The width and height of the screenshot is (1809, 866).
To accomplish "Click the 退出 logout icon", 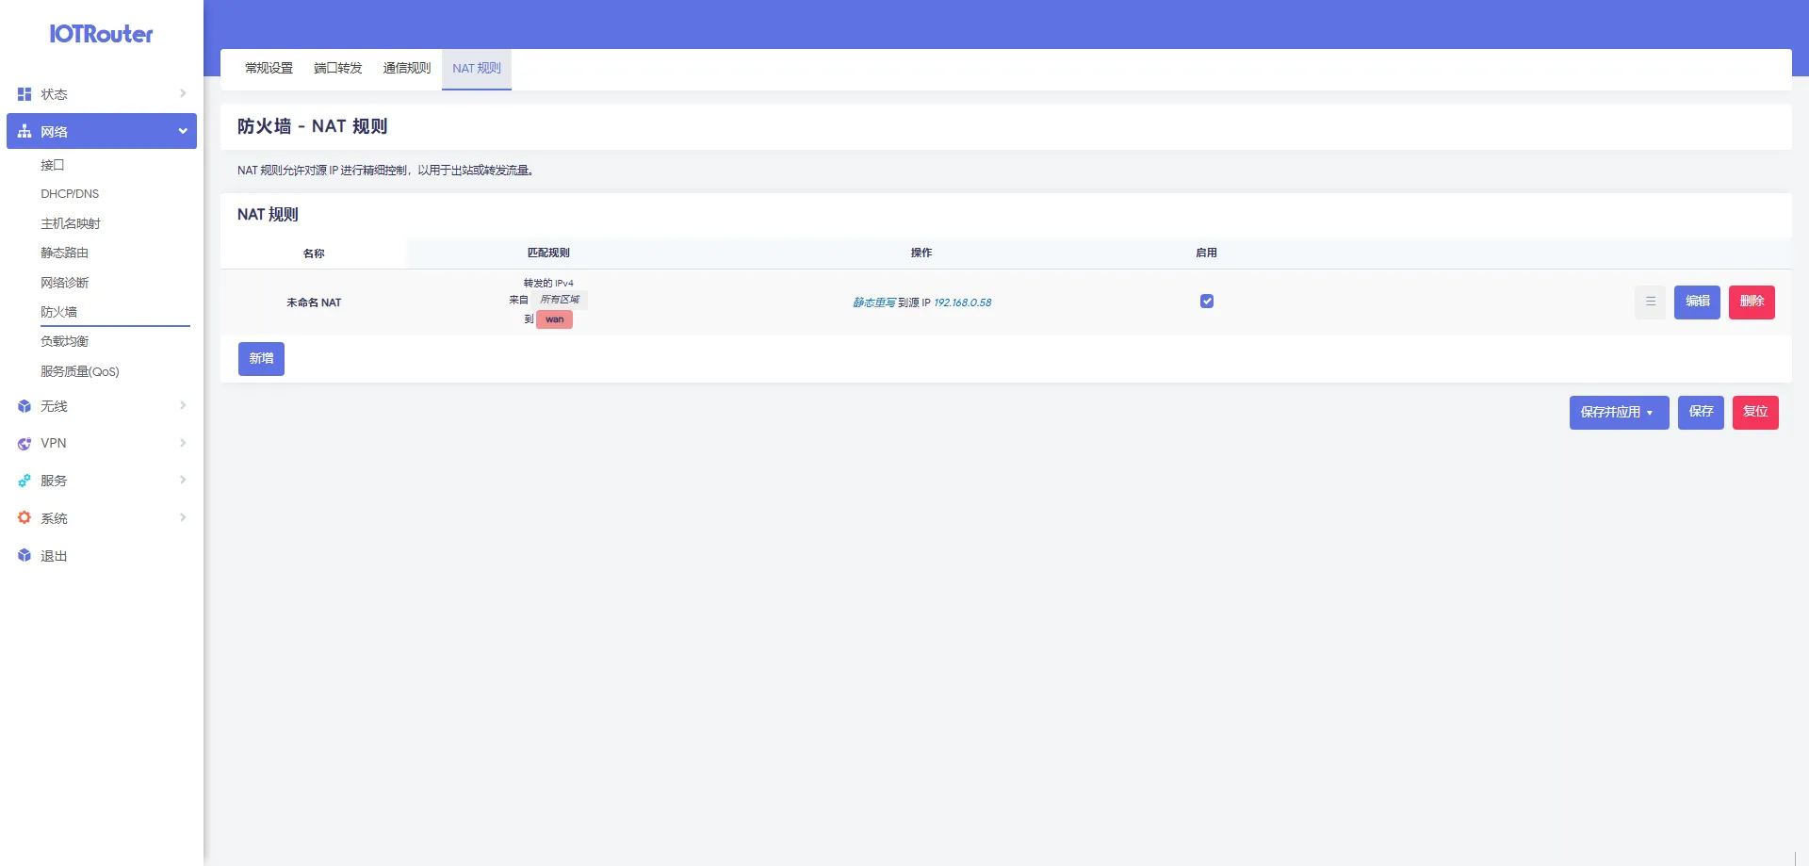I will (24, 556).
